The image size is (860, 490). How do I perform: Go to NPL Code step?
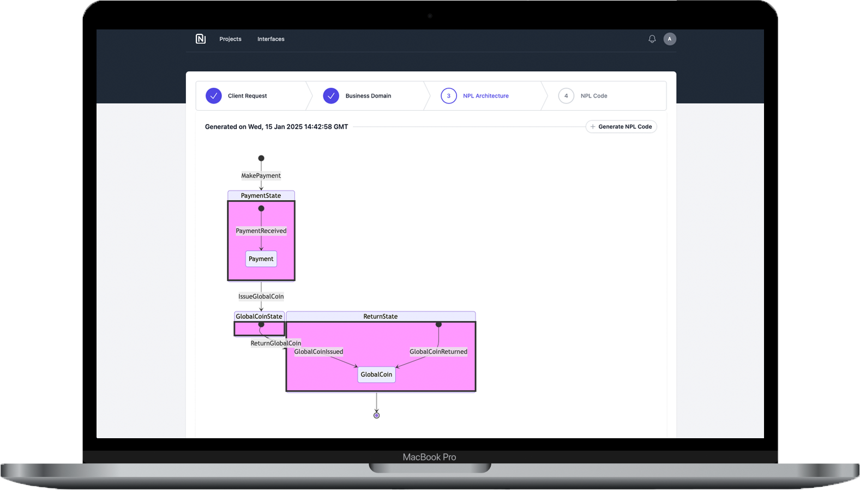click(606, 96)
